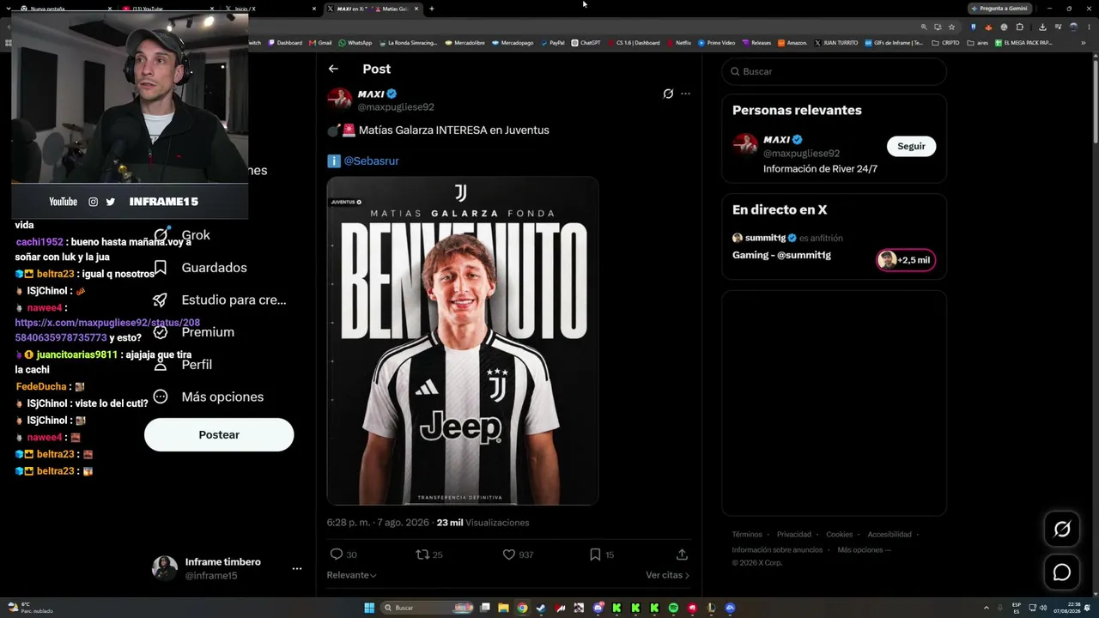Open the floating messages chat button

[1062, 573]
